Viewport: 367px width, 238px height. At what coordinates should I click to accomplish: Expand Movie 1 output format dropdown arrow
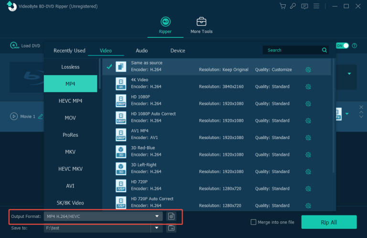click(x=347, y=114)
